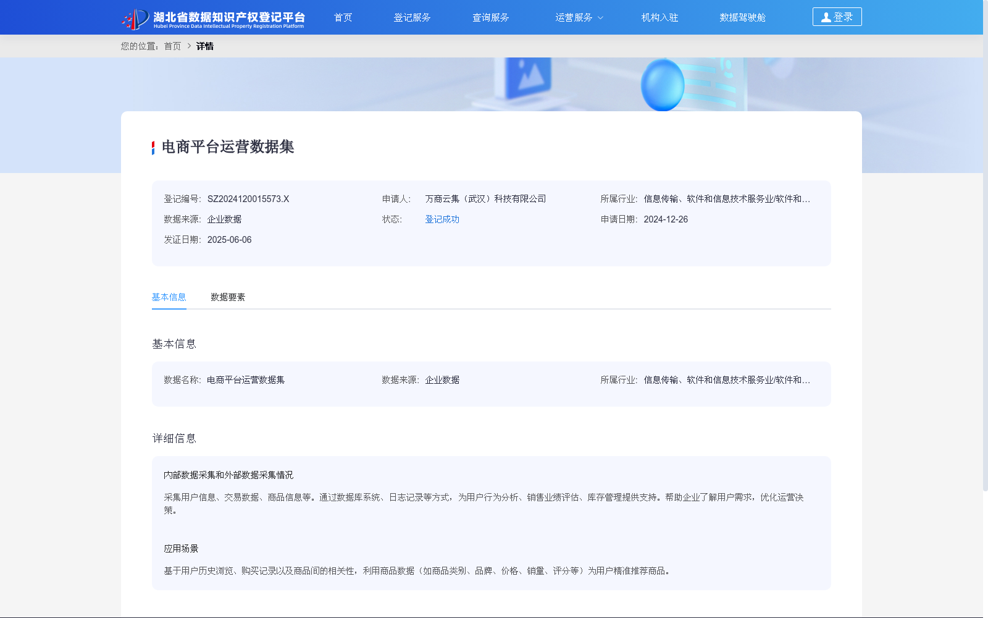
Task: Click the 申请日期 value 2024-12-26
Action: 666,219
